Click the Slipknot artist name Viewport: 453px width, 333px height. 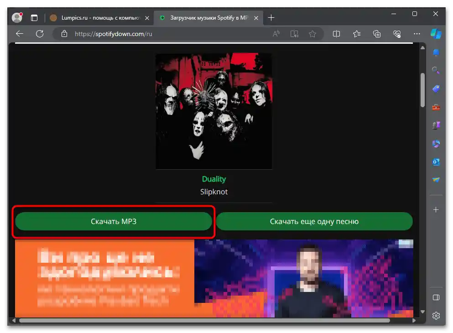[x=214, y=192]
